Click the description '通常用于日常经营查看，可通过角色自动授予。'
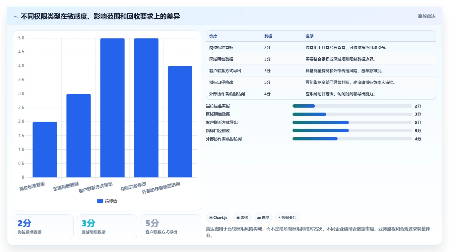 (x=347, y=48)
